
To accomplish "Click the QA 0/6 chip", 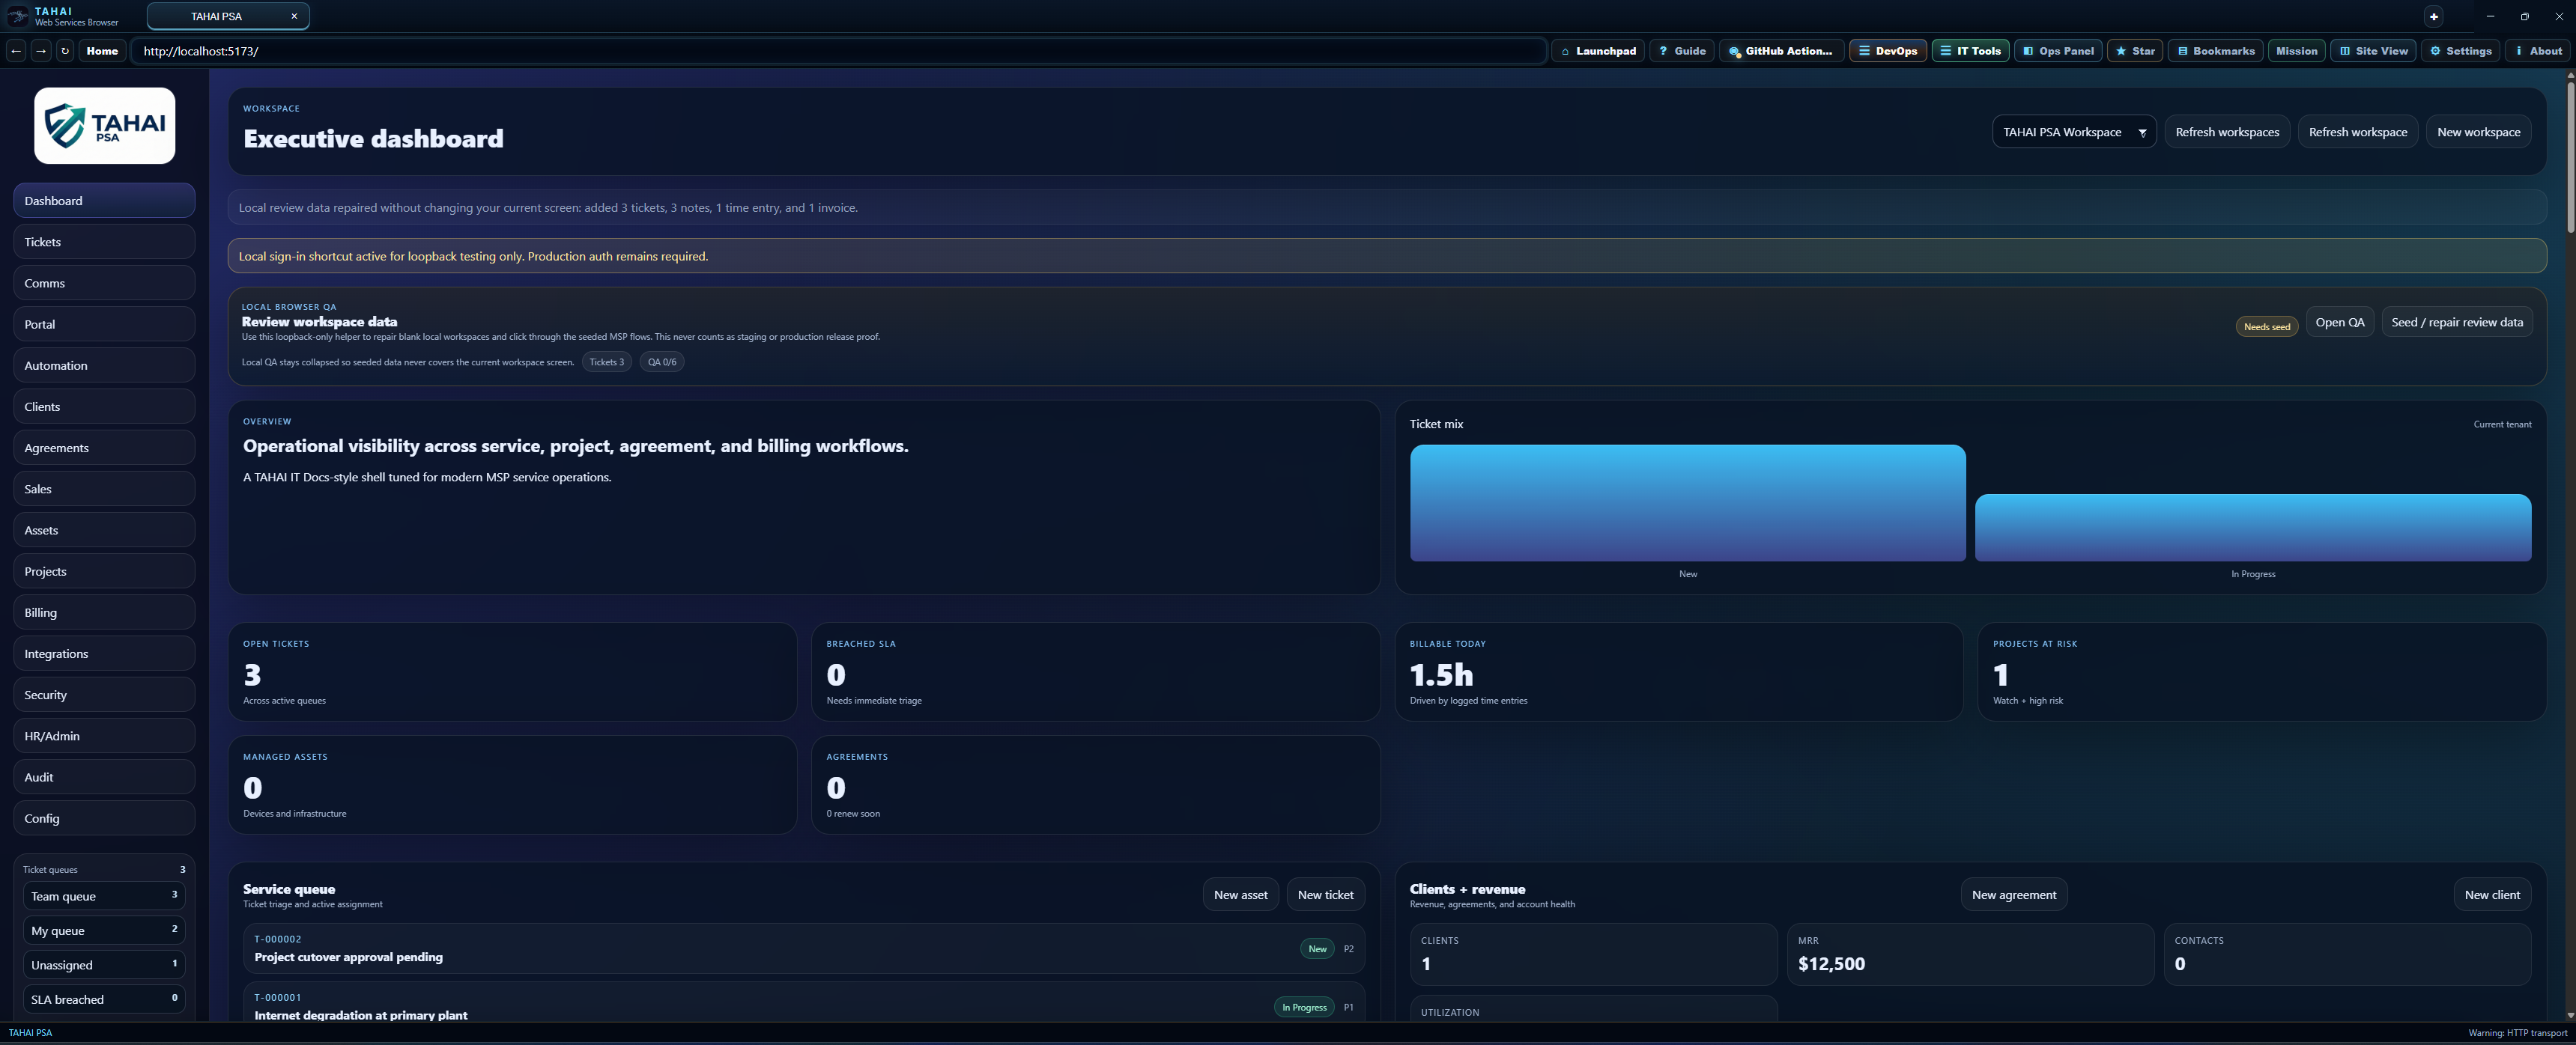I will tap(662, 362).
